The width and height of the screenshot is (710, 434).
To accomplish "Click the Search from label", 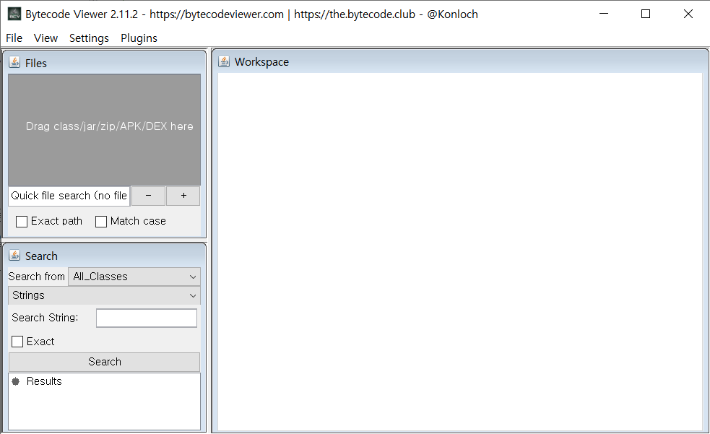I will tap(37, 277).
